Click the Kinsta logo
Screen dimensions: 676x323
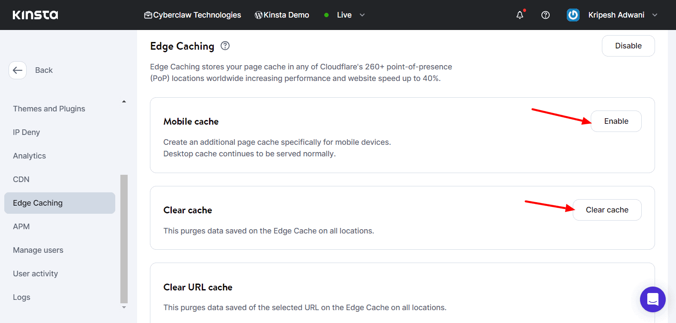pyautogui.click(x=35, y=15)
